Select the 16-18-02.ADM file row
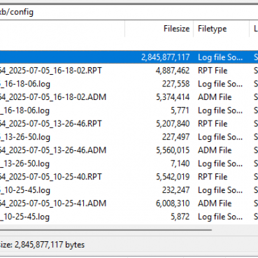 tap(129, 97)
